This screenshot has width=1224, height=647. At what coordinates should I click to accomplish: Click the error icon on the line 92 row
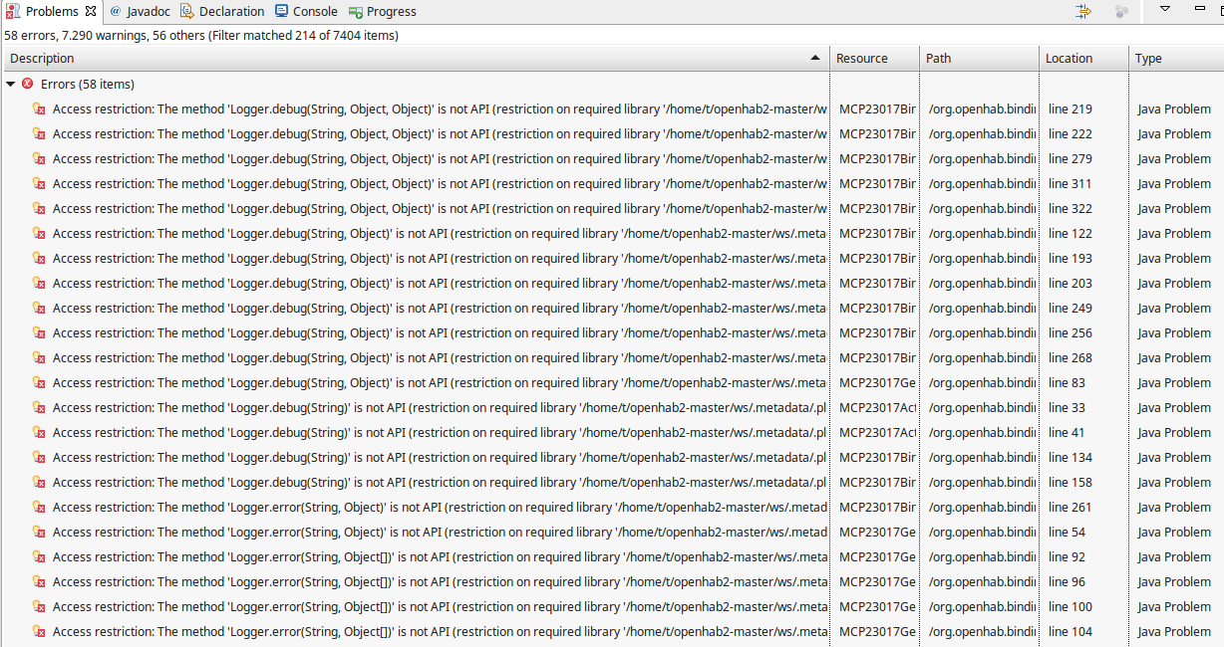click(x=39, y=556)
